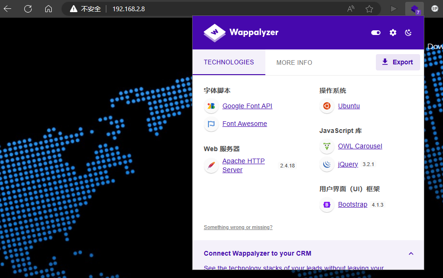This screenshot has width=443, height=278.
Task: Click the Font Awesome flag icon
Action: tap(211, 124)
